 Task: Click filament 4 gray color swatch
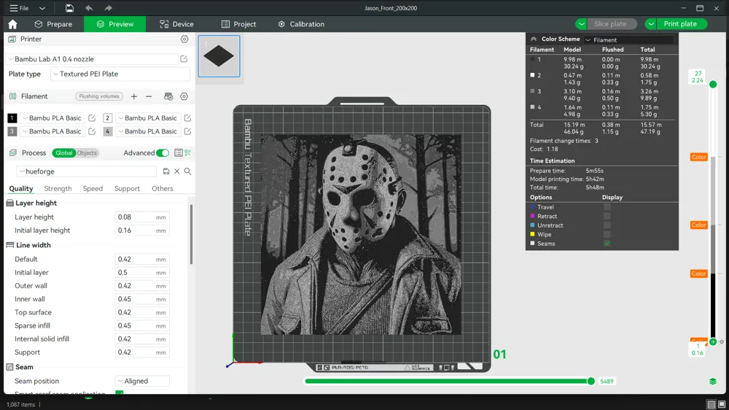coord(107,131)
